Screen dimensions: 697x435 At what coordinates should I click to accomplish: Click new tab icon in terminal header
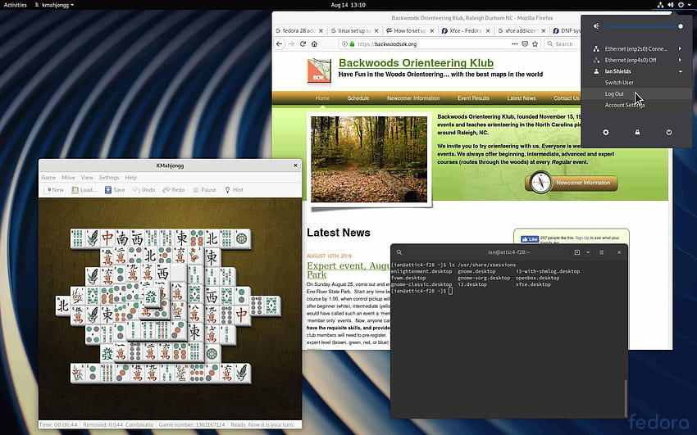[577, 252]
